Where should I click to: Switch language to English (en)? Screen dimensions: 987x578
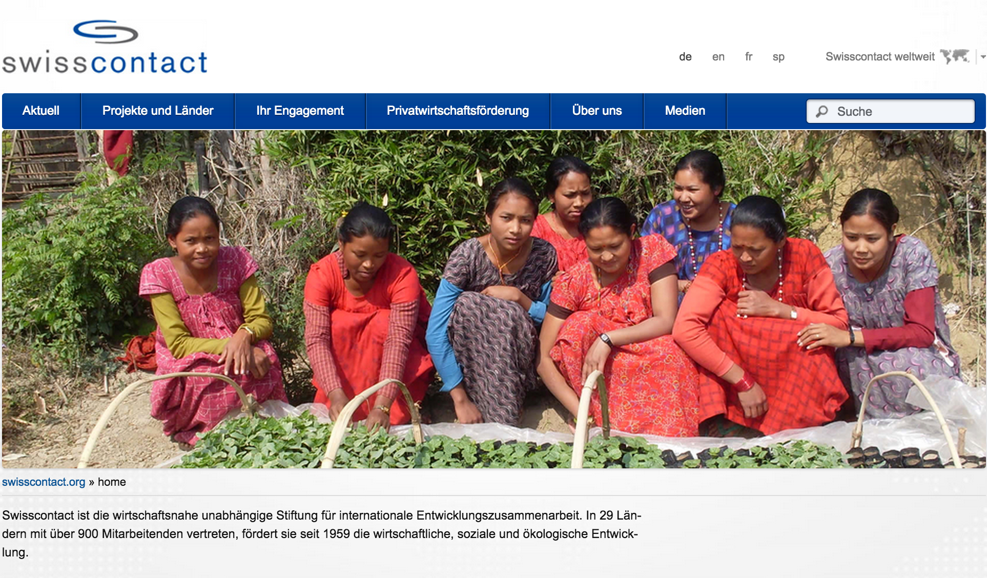point(718,57)
